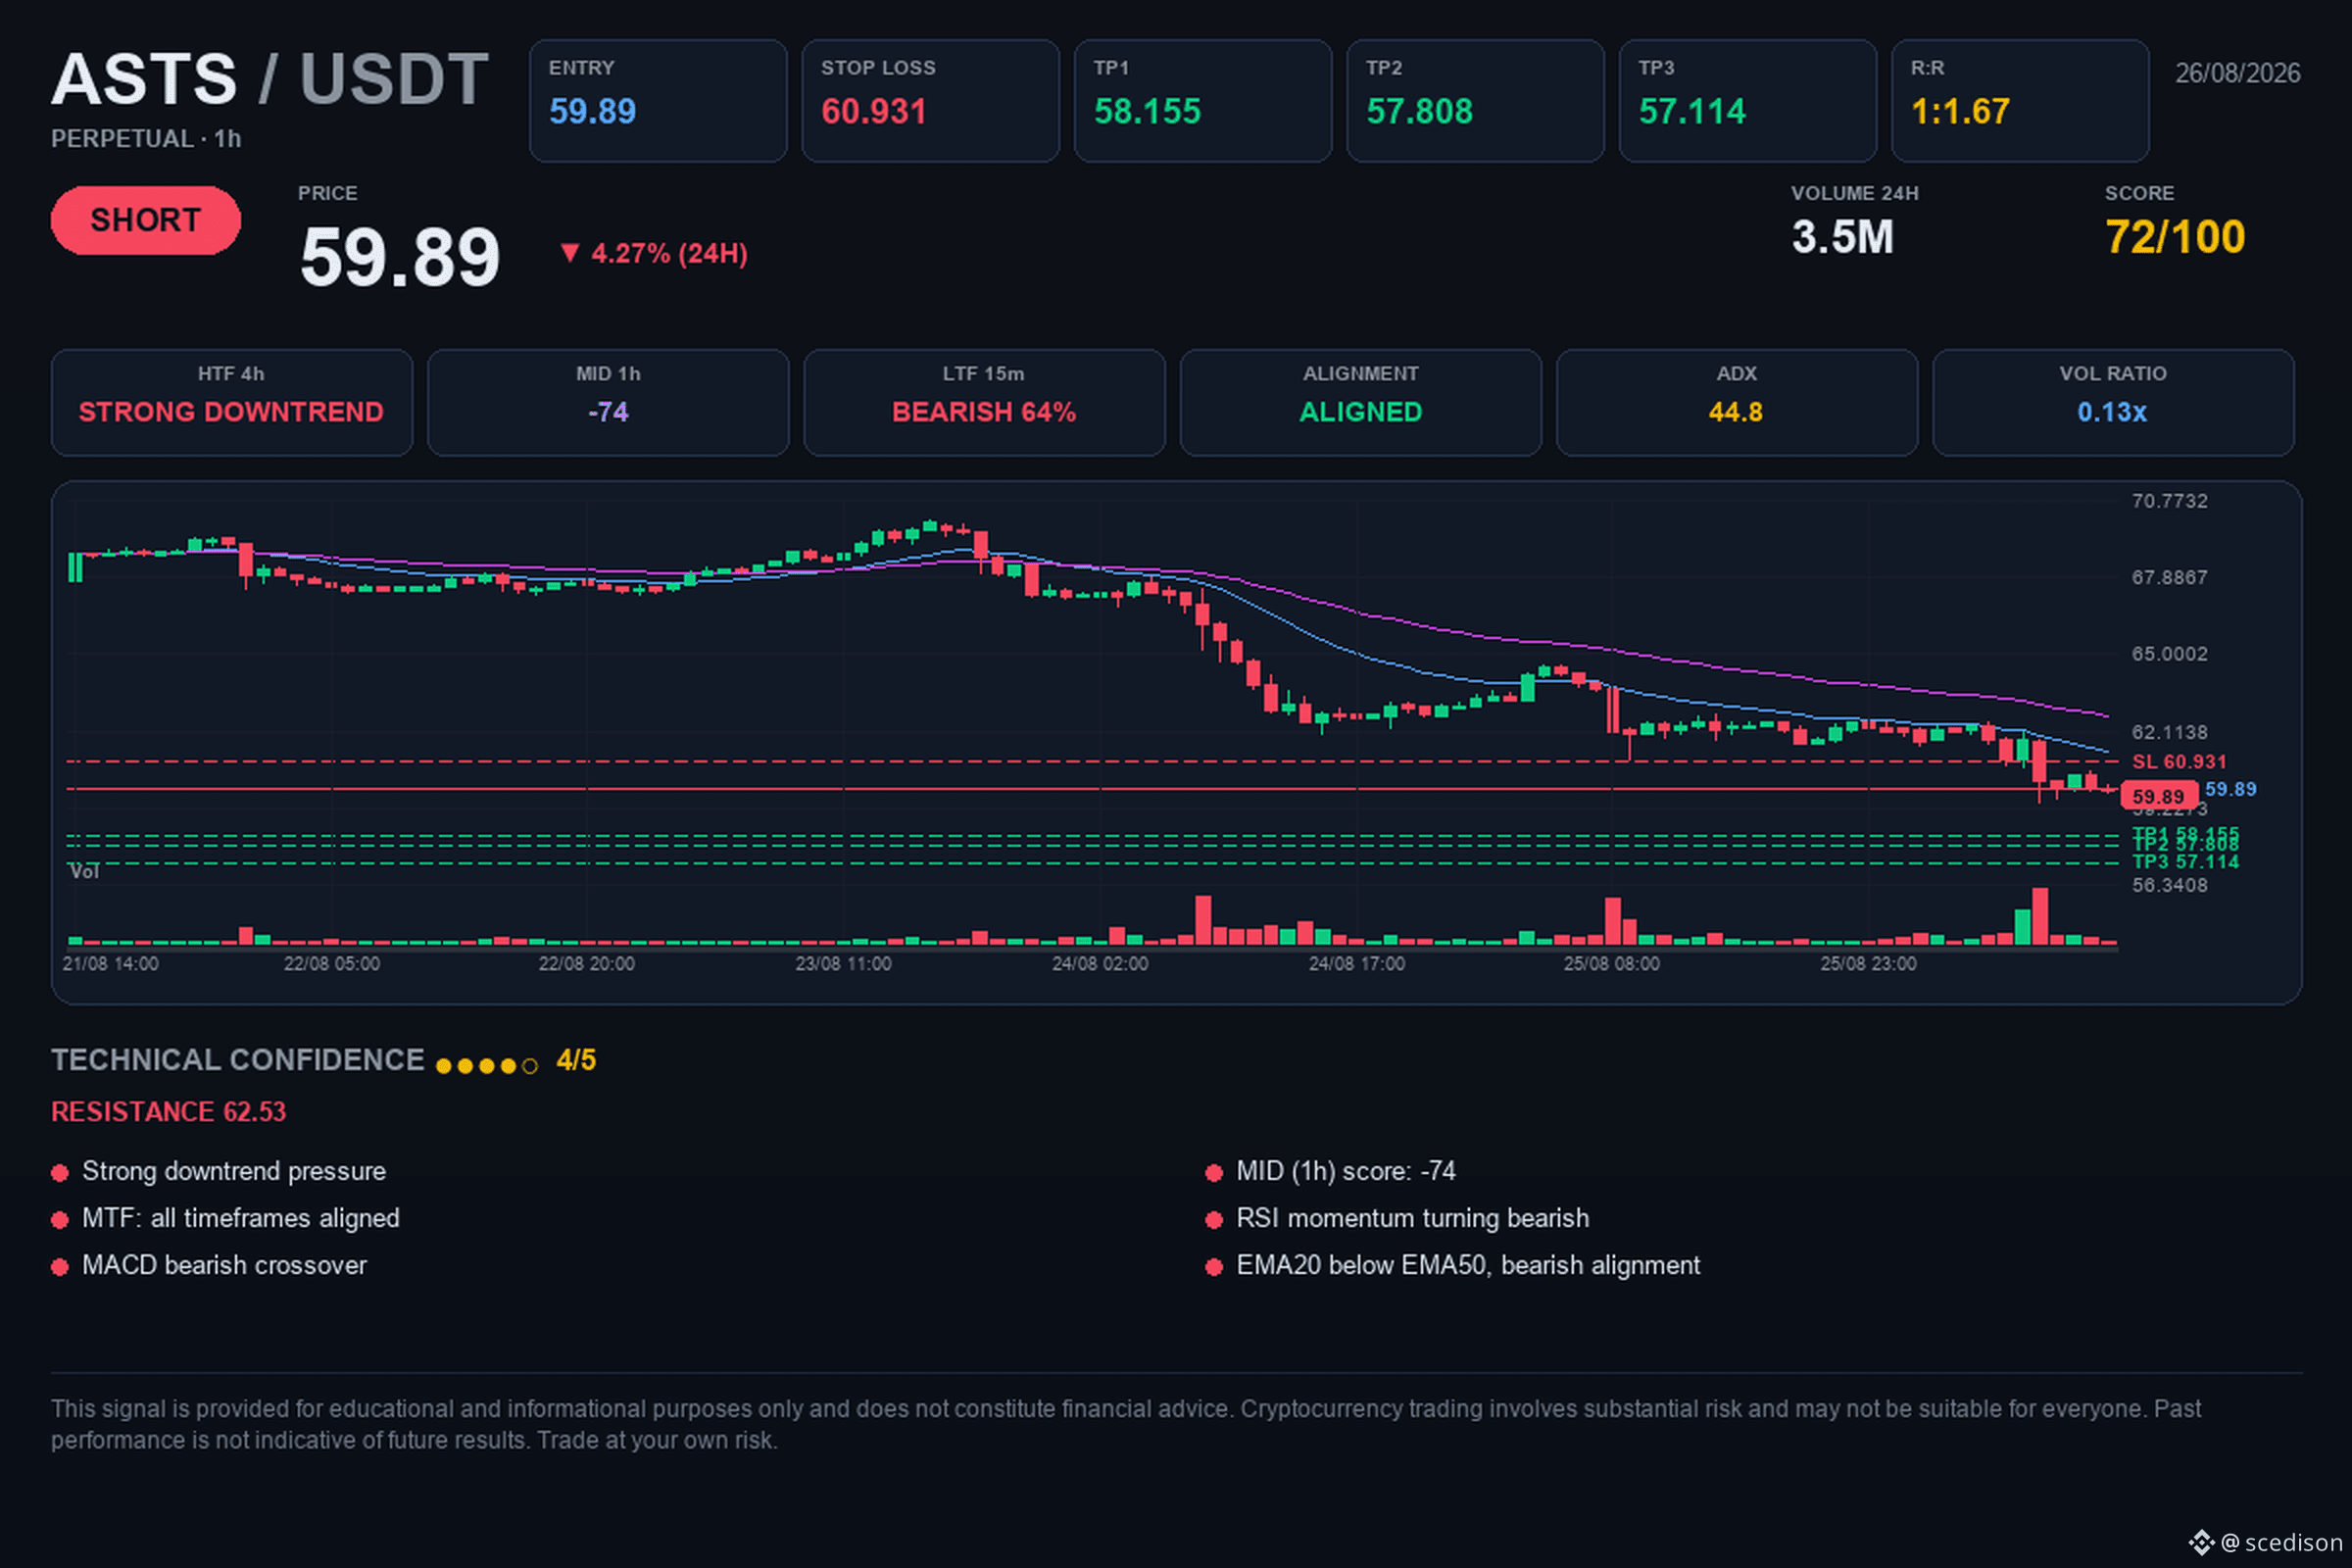Open the HTF 4h STRONG DOWNTREND card
Image resolution: width=2352 pixels, height=1568 pixels.
coord(232,403)
